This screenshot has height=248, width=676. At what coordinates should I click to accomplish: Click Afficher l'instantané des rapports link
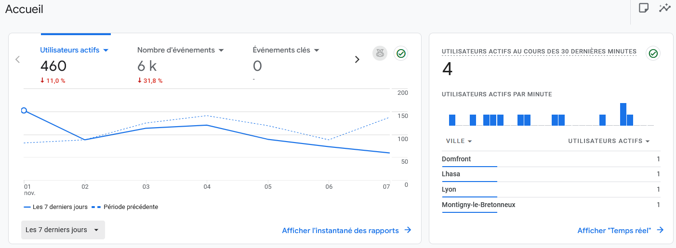click(x=340, y=230)
